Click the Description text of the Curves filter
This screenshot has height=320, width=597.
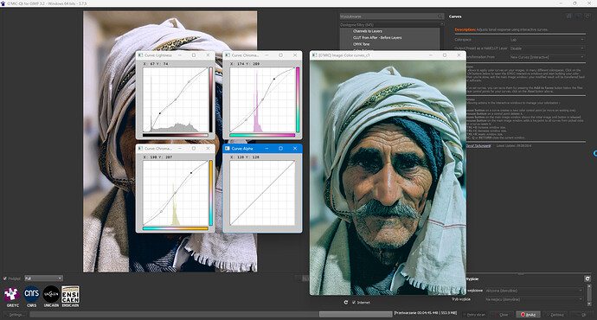point(502,29)
